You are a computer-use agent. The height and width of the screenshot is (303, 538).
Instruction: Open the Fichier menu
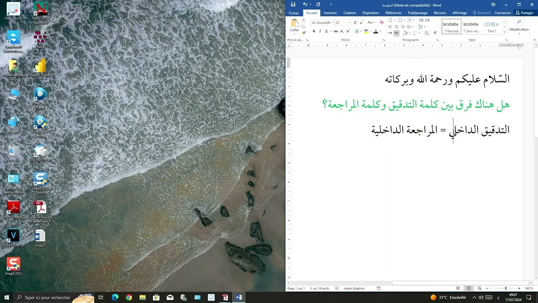click(x=294, y=13)
